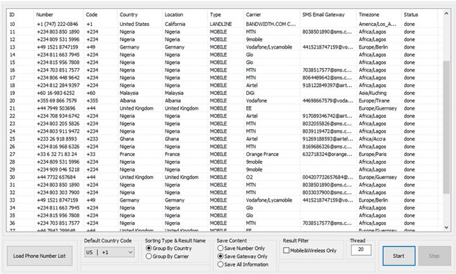
Task: Select Group By Carrier radio button
Action: [x=149, y=256]
